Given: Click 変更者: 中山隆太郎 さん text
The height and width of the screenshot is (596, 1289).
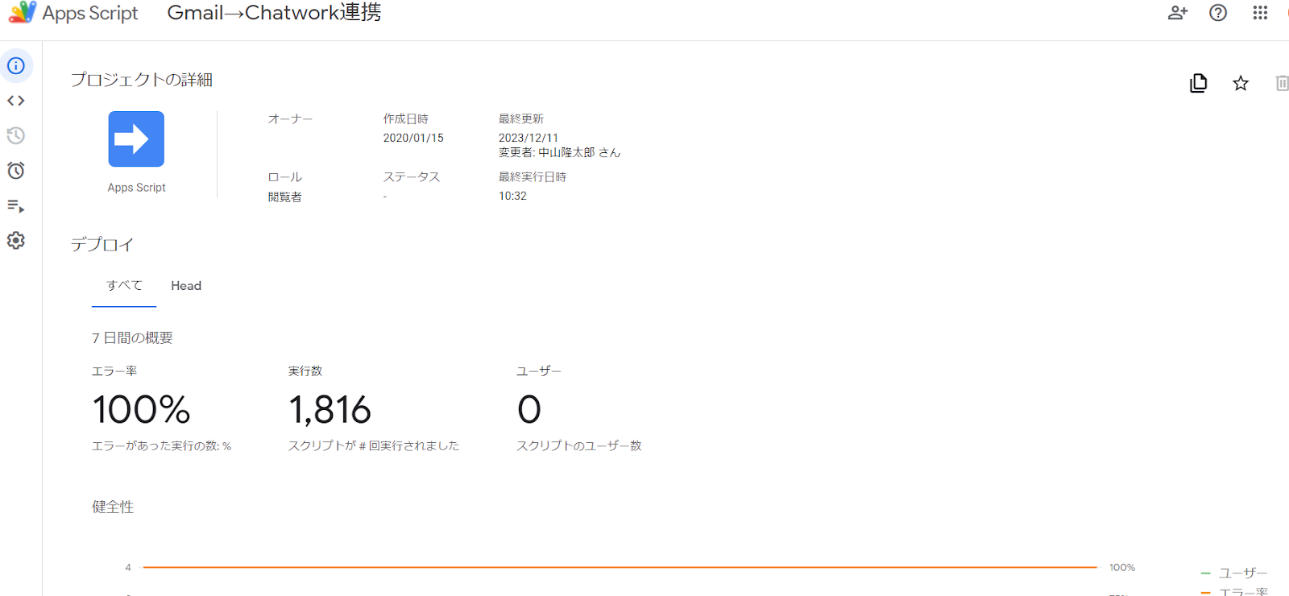Looking at the screenshot, I should 559,152.
